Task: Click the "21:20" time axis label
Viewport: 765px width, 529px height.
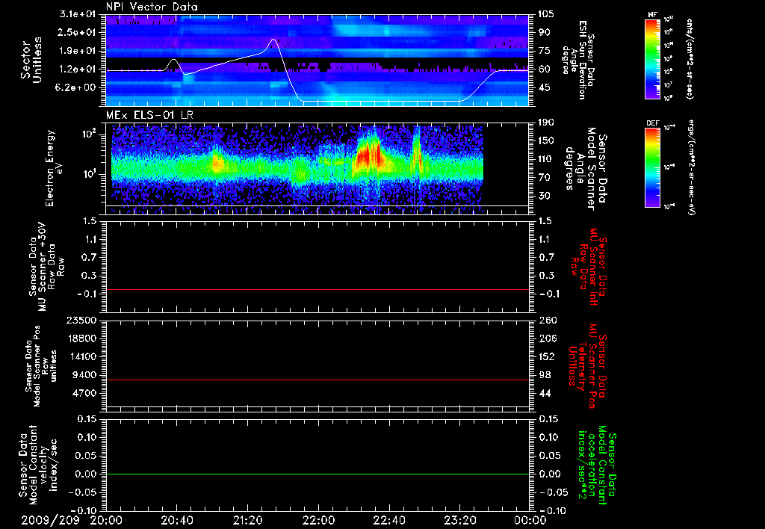Action: tap(248, 520)
